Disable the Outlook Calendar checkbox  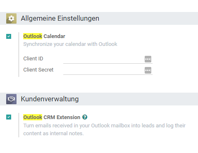tap(9, 36)
